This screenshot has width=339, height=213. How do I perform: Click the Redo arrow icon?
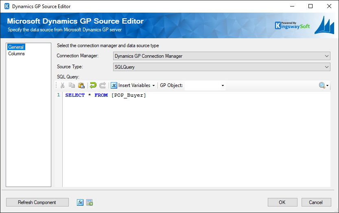click(103, 85)
